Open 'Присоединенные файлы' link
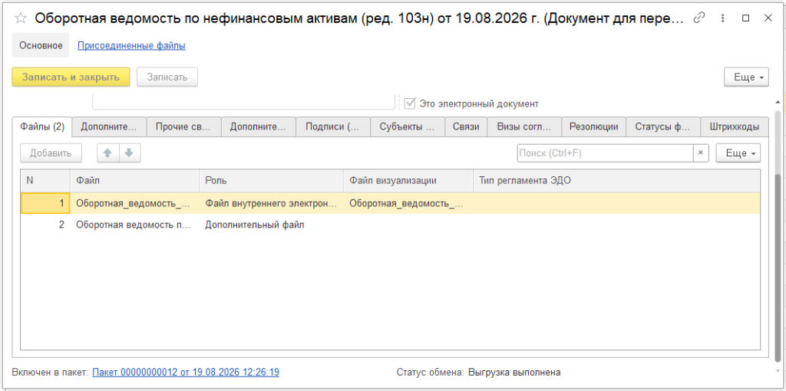This screenshot has width=786, height=391. point(131,45)
